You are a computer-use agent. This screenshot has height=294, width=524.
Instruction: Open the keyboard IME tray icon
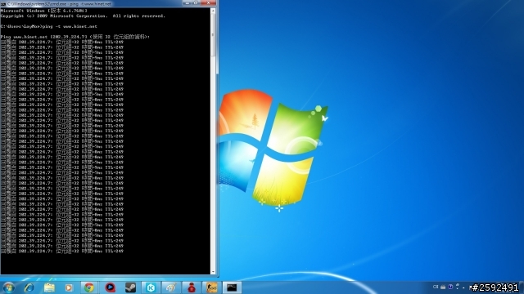point(443,287)
